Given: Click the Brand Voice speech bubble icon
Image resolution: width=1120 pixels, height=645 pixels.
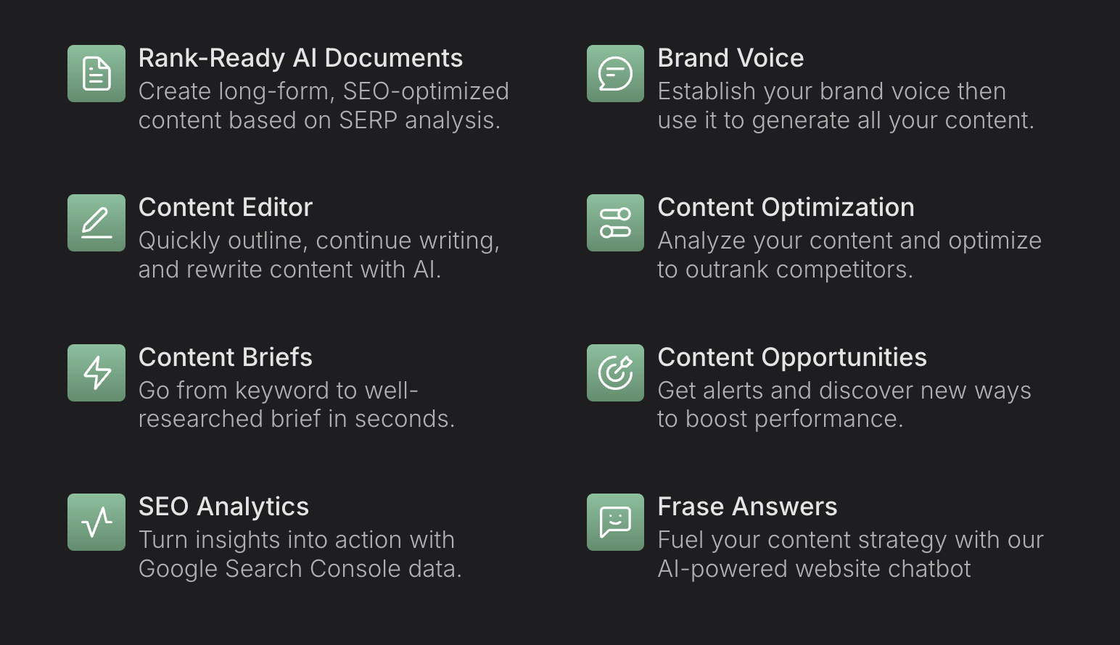Looking at the screenshot, I should click(x=615, y=74).
